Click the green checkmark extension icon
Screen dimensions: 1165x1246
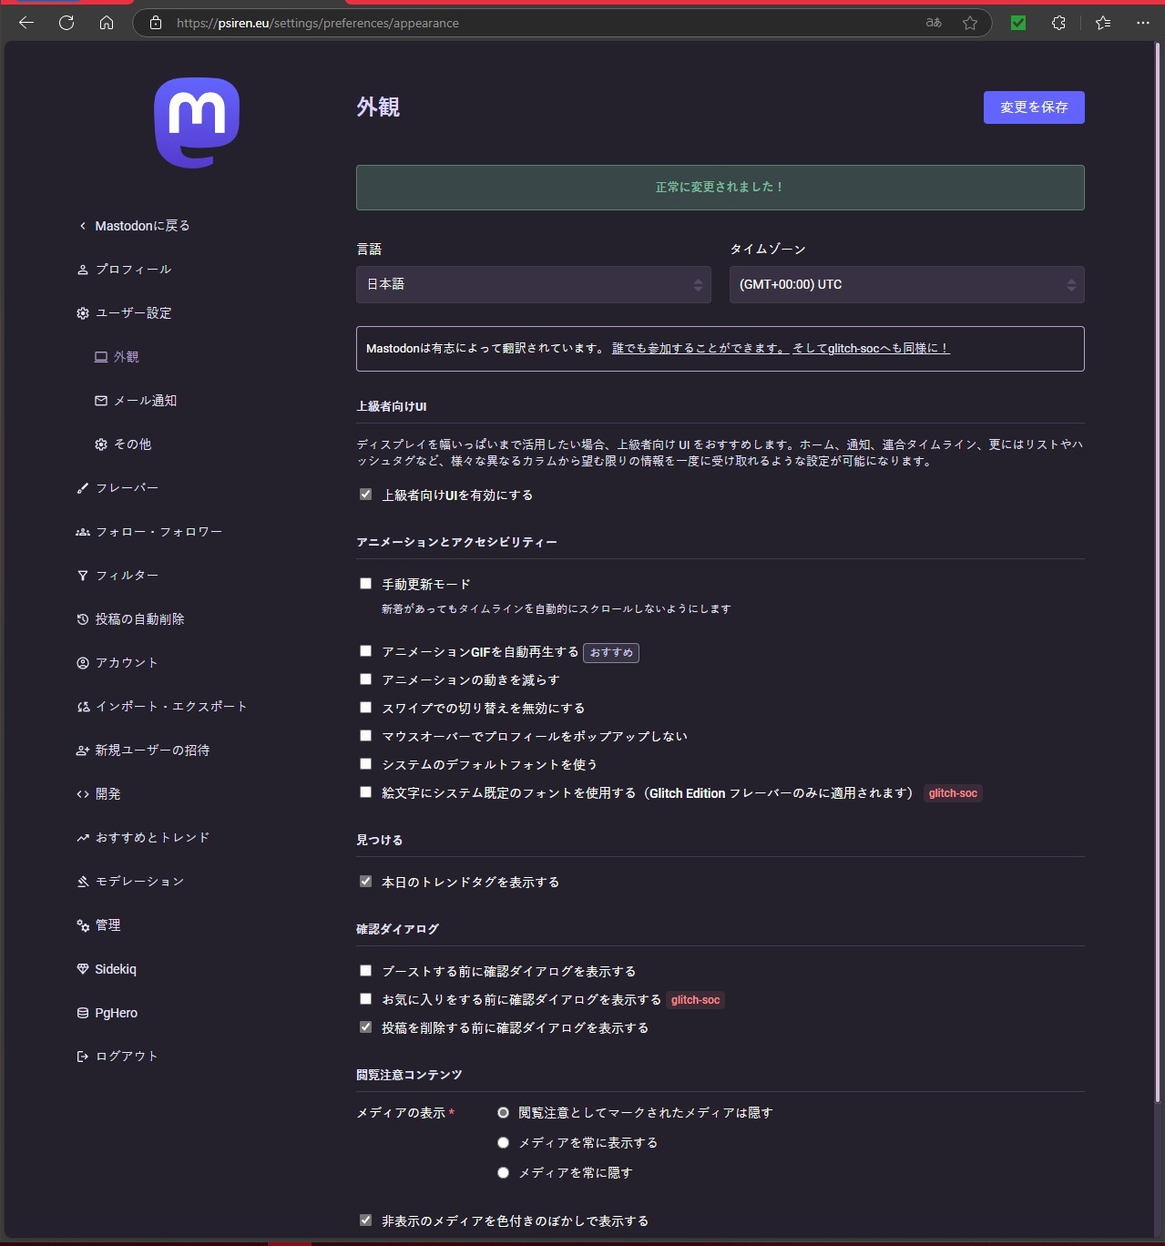click(1018, 23)
